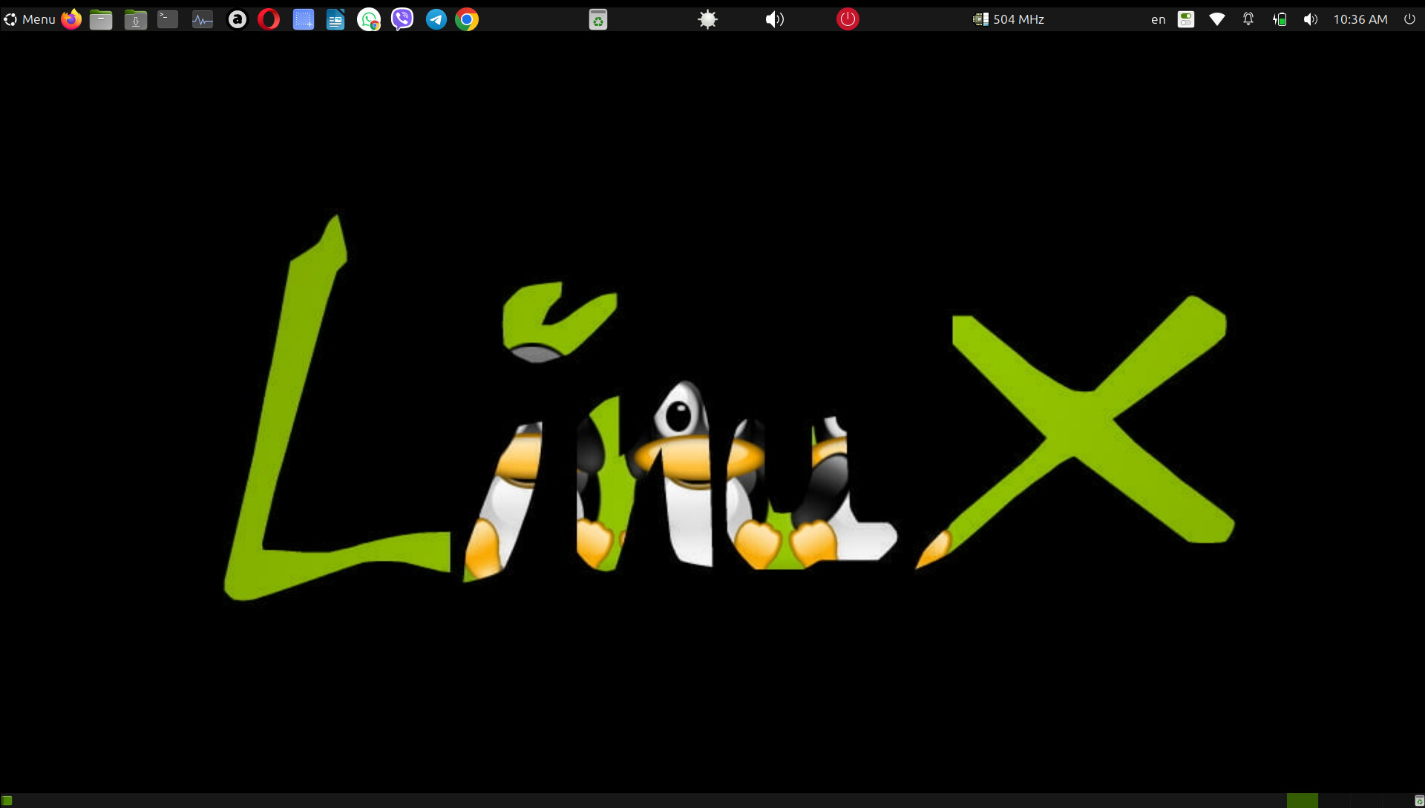
Task: Open the 10:36 AM clock calendar
Action: [1360, 19]
